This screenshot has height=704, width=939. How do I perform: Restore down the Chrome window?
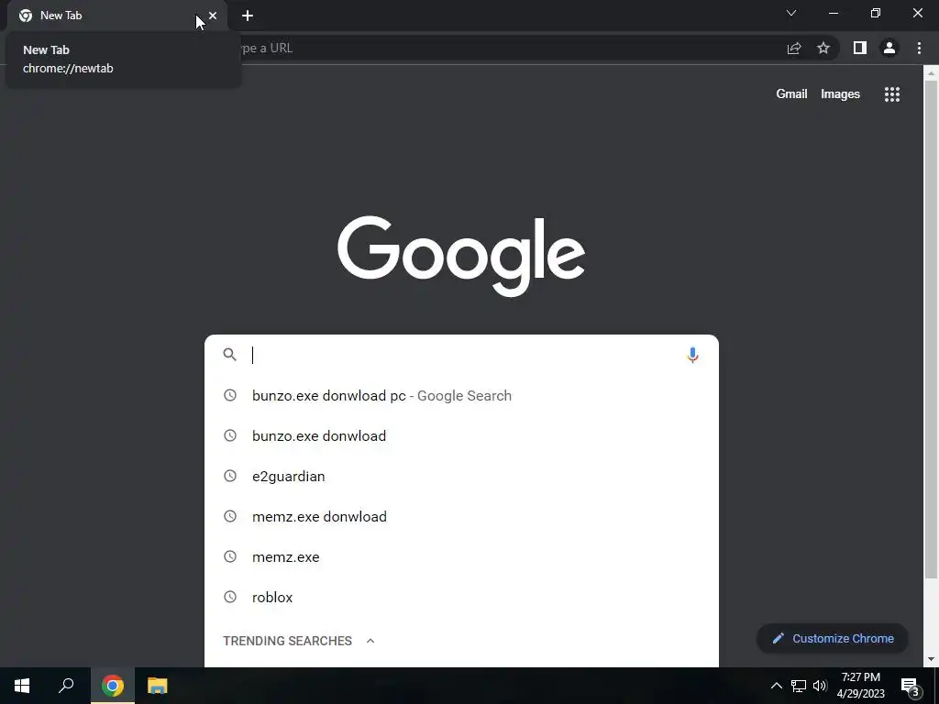point(876,13)
